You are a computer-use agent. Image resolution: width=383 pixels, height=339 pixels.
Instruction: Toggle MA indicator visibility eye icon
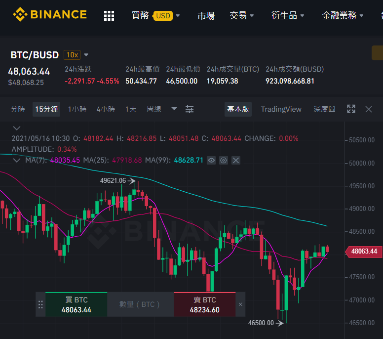211,161
